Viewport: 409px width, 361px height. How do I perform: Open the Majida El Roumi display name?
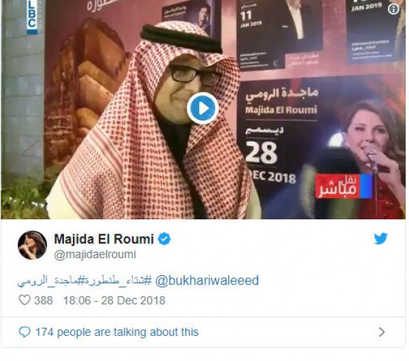click(x=104, y=239)
